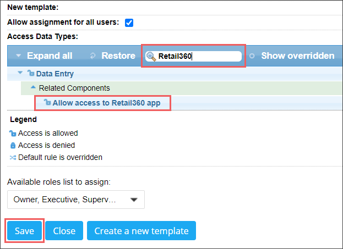Viewport: 343px width, 249px height.
Task: Click the padlock icon beside Retail360 app
Action: tap(47, 102)
